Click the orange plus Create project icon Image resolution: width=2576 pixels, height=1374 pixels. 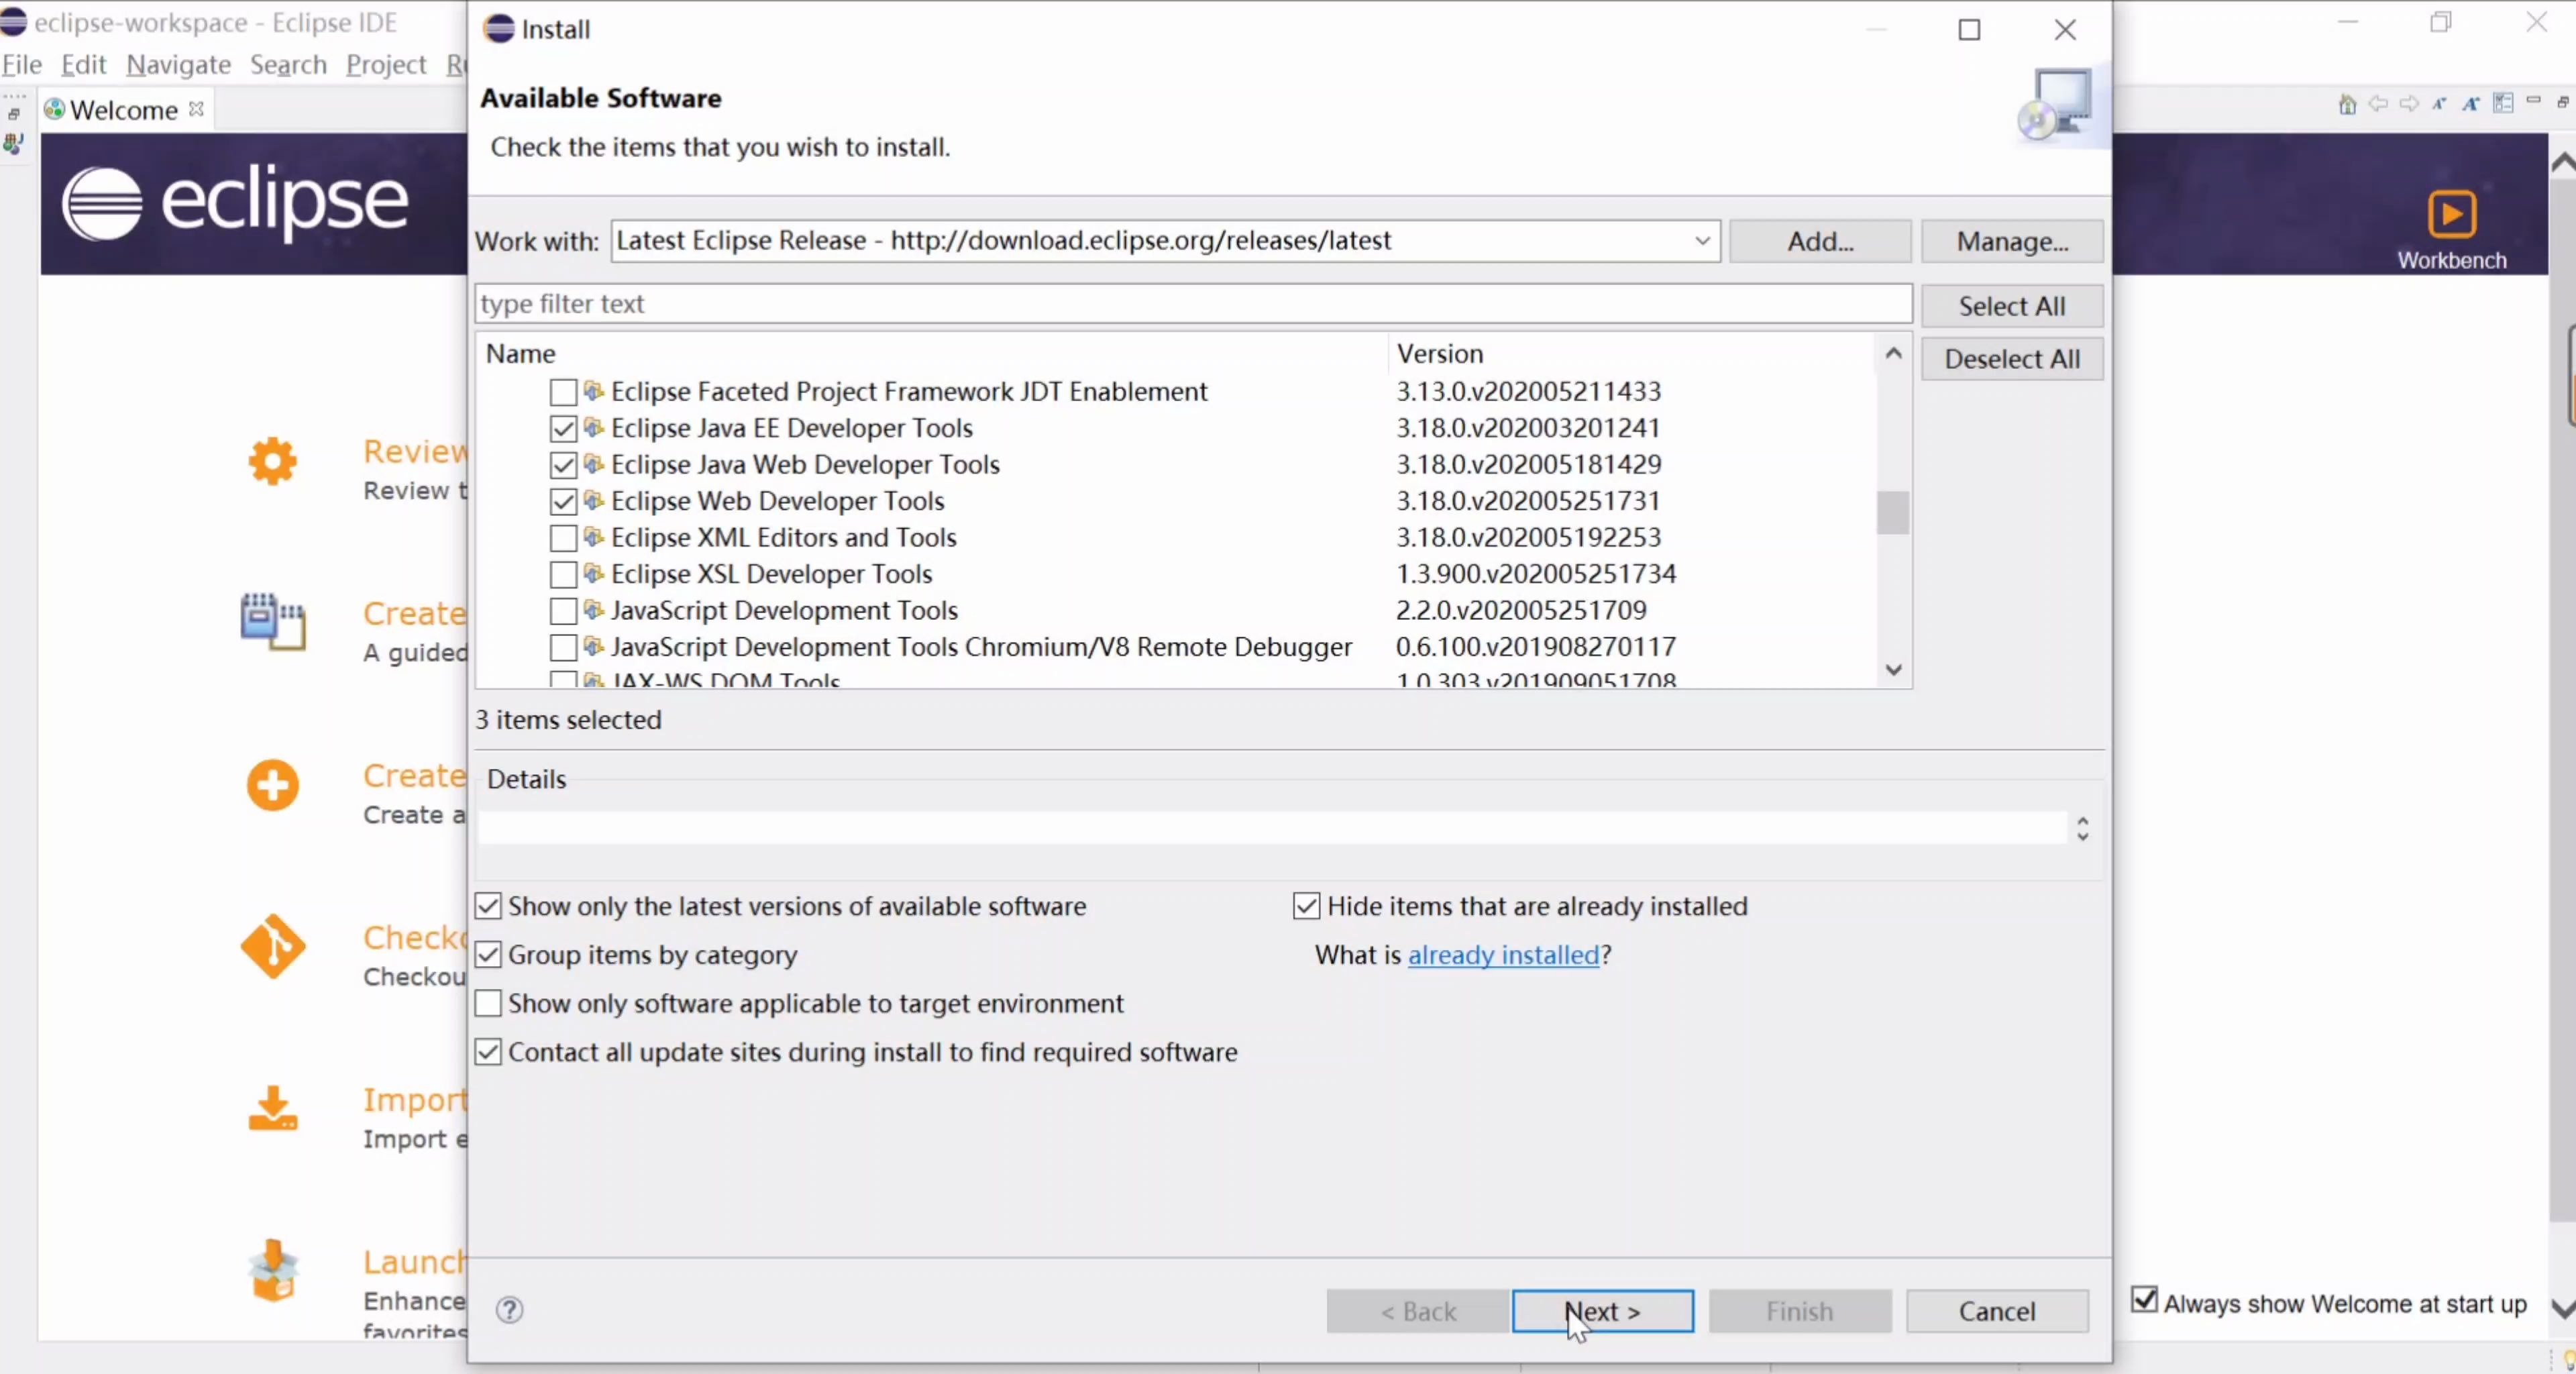coord(272,785)
